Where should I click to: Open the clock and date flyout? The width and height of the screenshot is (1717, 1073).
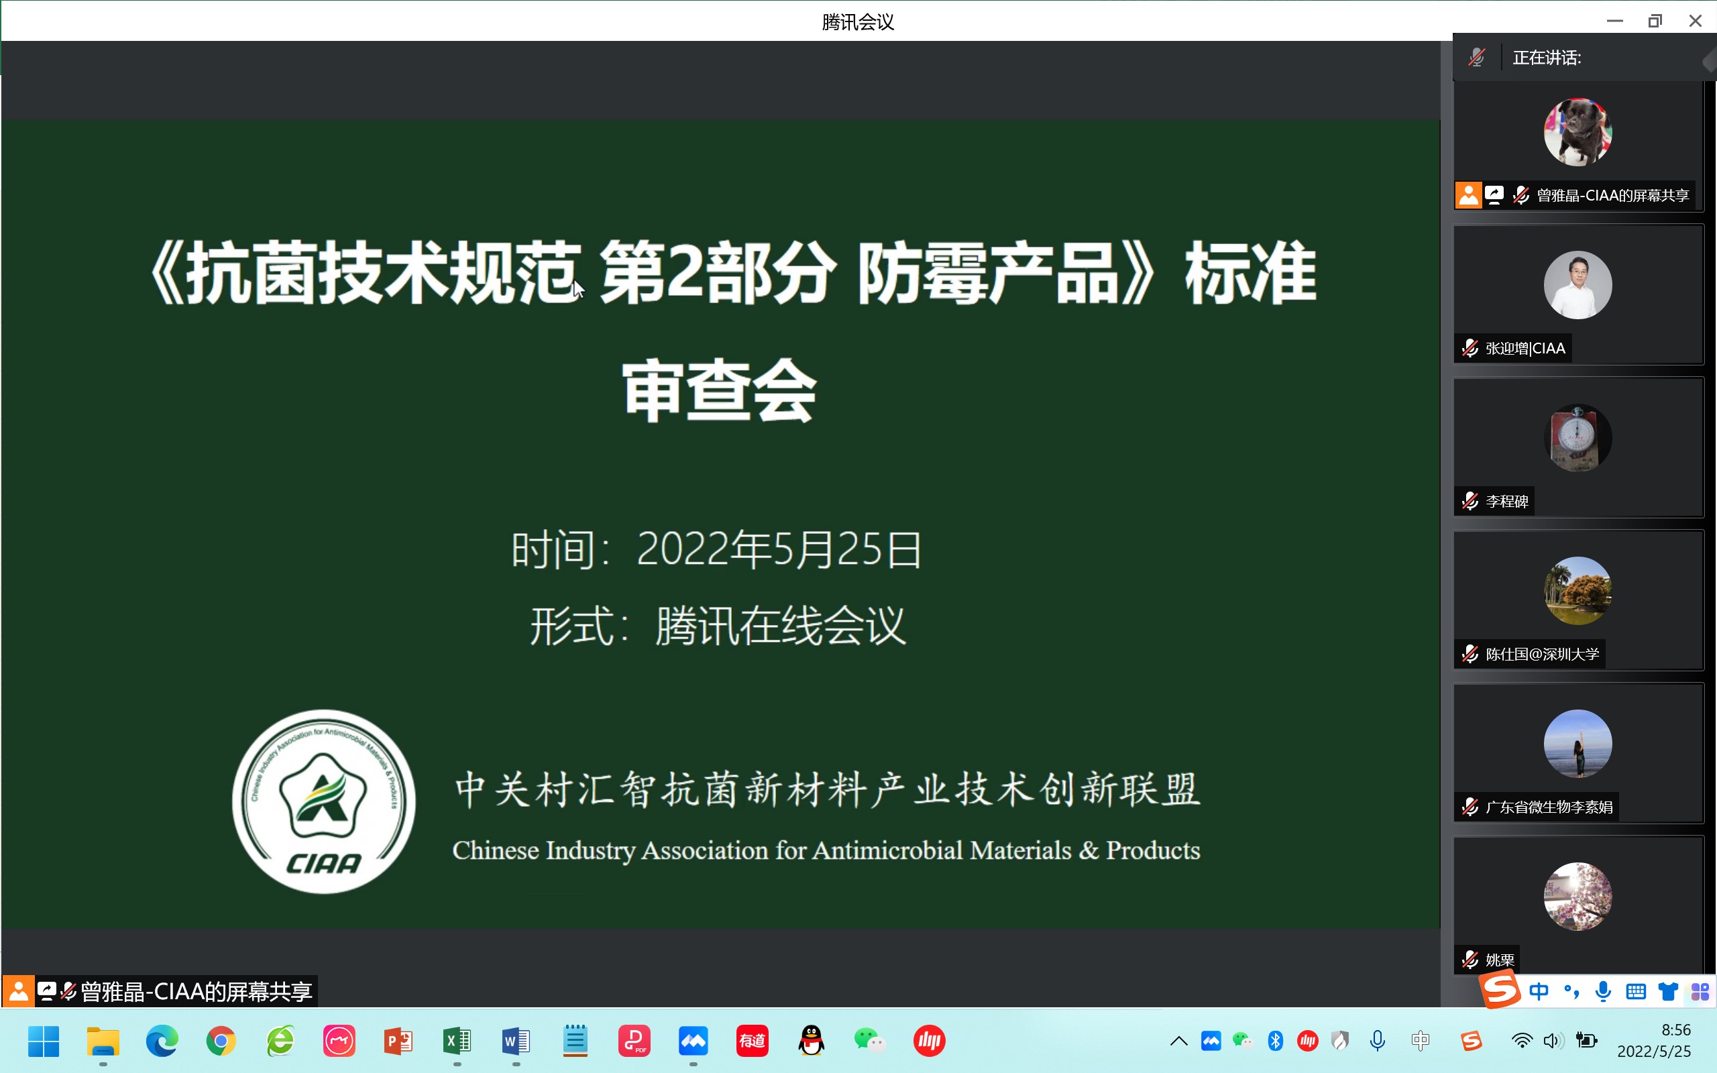[x=1653, y=1041]
